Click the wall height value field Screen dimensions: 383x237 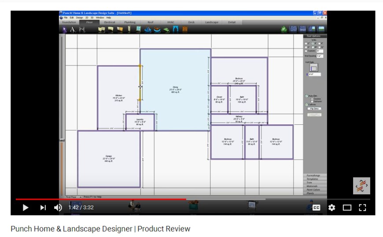(315, 74)
